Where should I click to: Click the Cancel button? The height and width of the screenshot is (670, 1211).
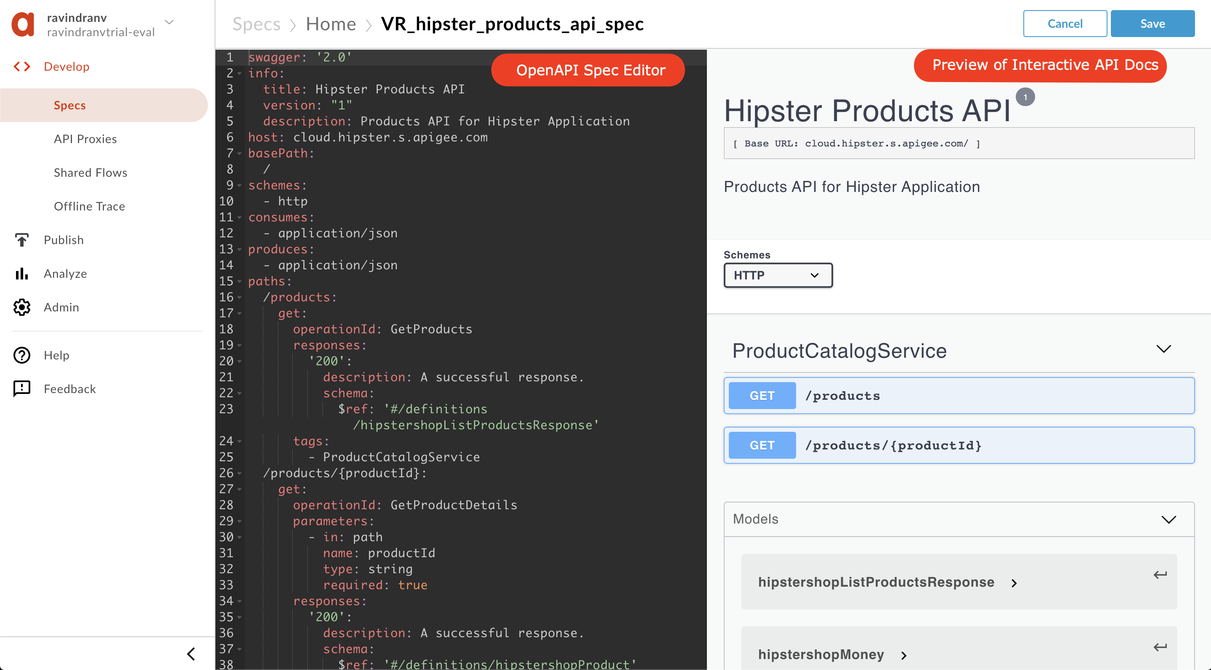[x=1065, y=24]
